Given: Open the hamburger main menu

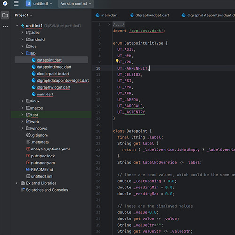Looking at the screenshot, I should coord(16,3).
